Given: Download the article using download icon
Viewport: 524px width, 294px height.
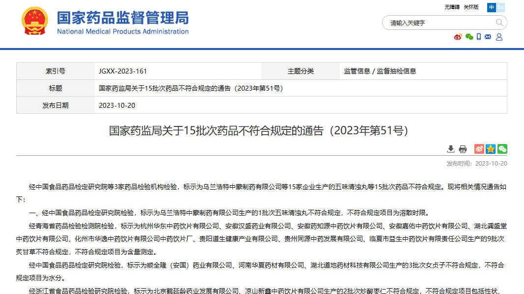Looking at the screenshot, I should click(451, 149).
